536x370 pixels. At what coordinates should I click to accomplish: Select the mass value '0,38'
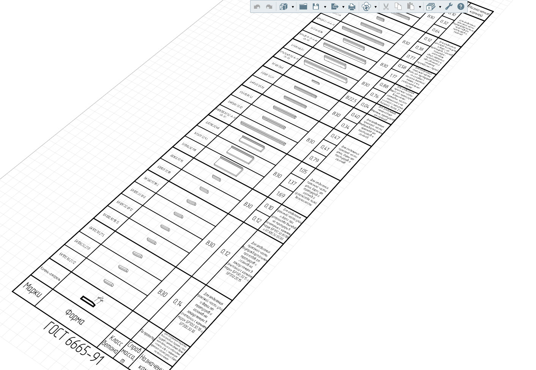point(419,48)
